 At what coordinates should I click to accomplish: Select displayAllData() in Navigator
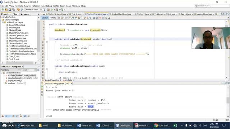pos(15,81)
